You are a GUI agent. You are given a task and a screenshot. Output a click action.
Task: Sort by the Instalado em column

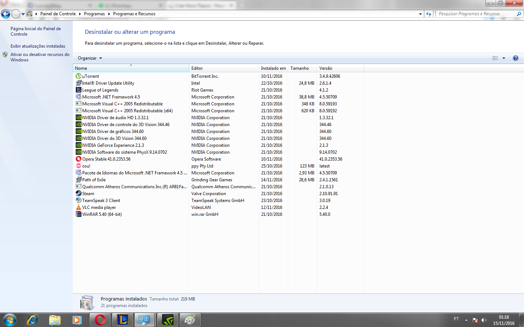tap(273, 68)
